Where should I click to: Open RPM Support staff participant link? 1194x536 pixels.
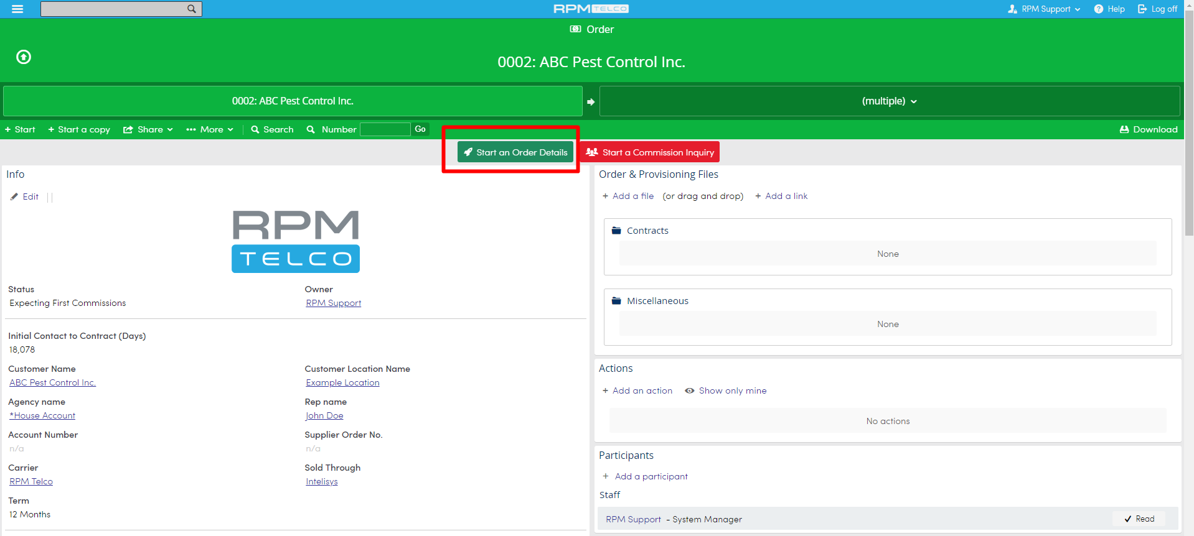coord(634,519)
